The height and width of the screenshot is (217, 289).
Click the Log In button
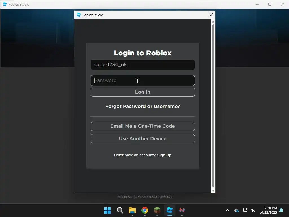pyautogui.click(x=143, y=92)
